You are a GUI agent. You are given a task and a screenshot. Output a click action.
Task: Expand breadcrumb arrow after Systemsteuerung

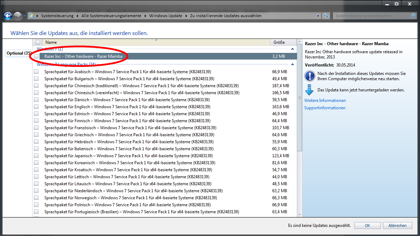pos(78,16)
